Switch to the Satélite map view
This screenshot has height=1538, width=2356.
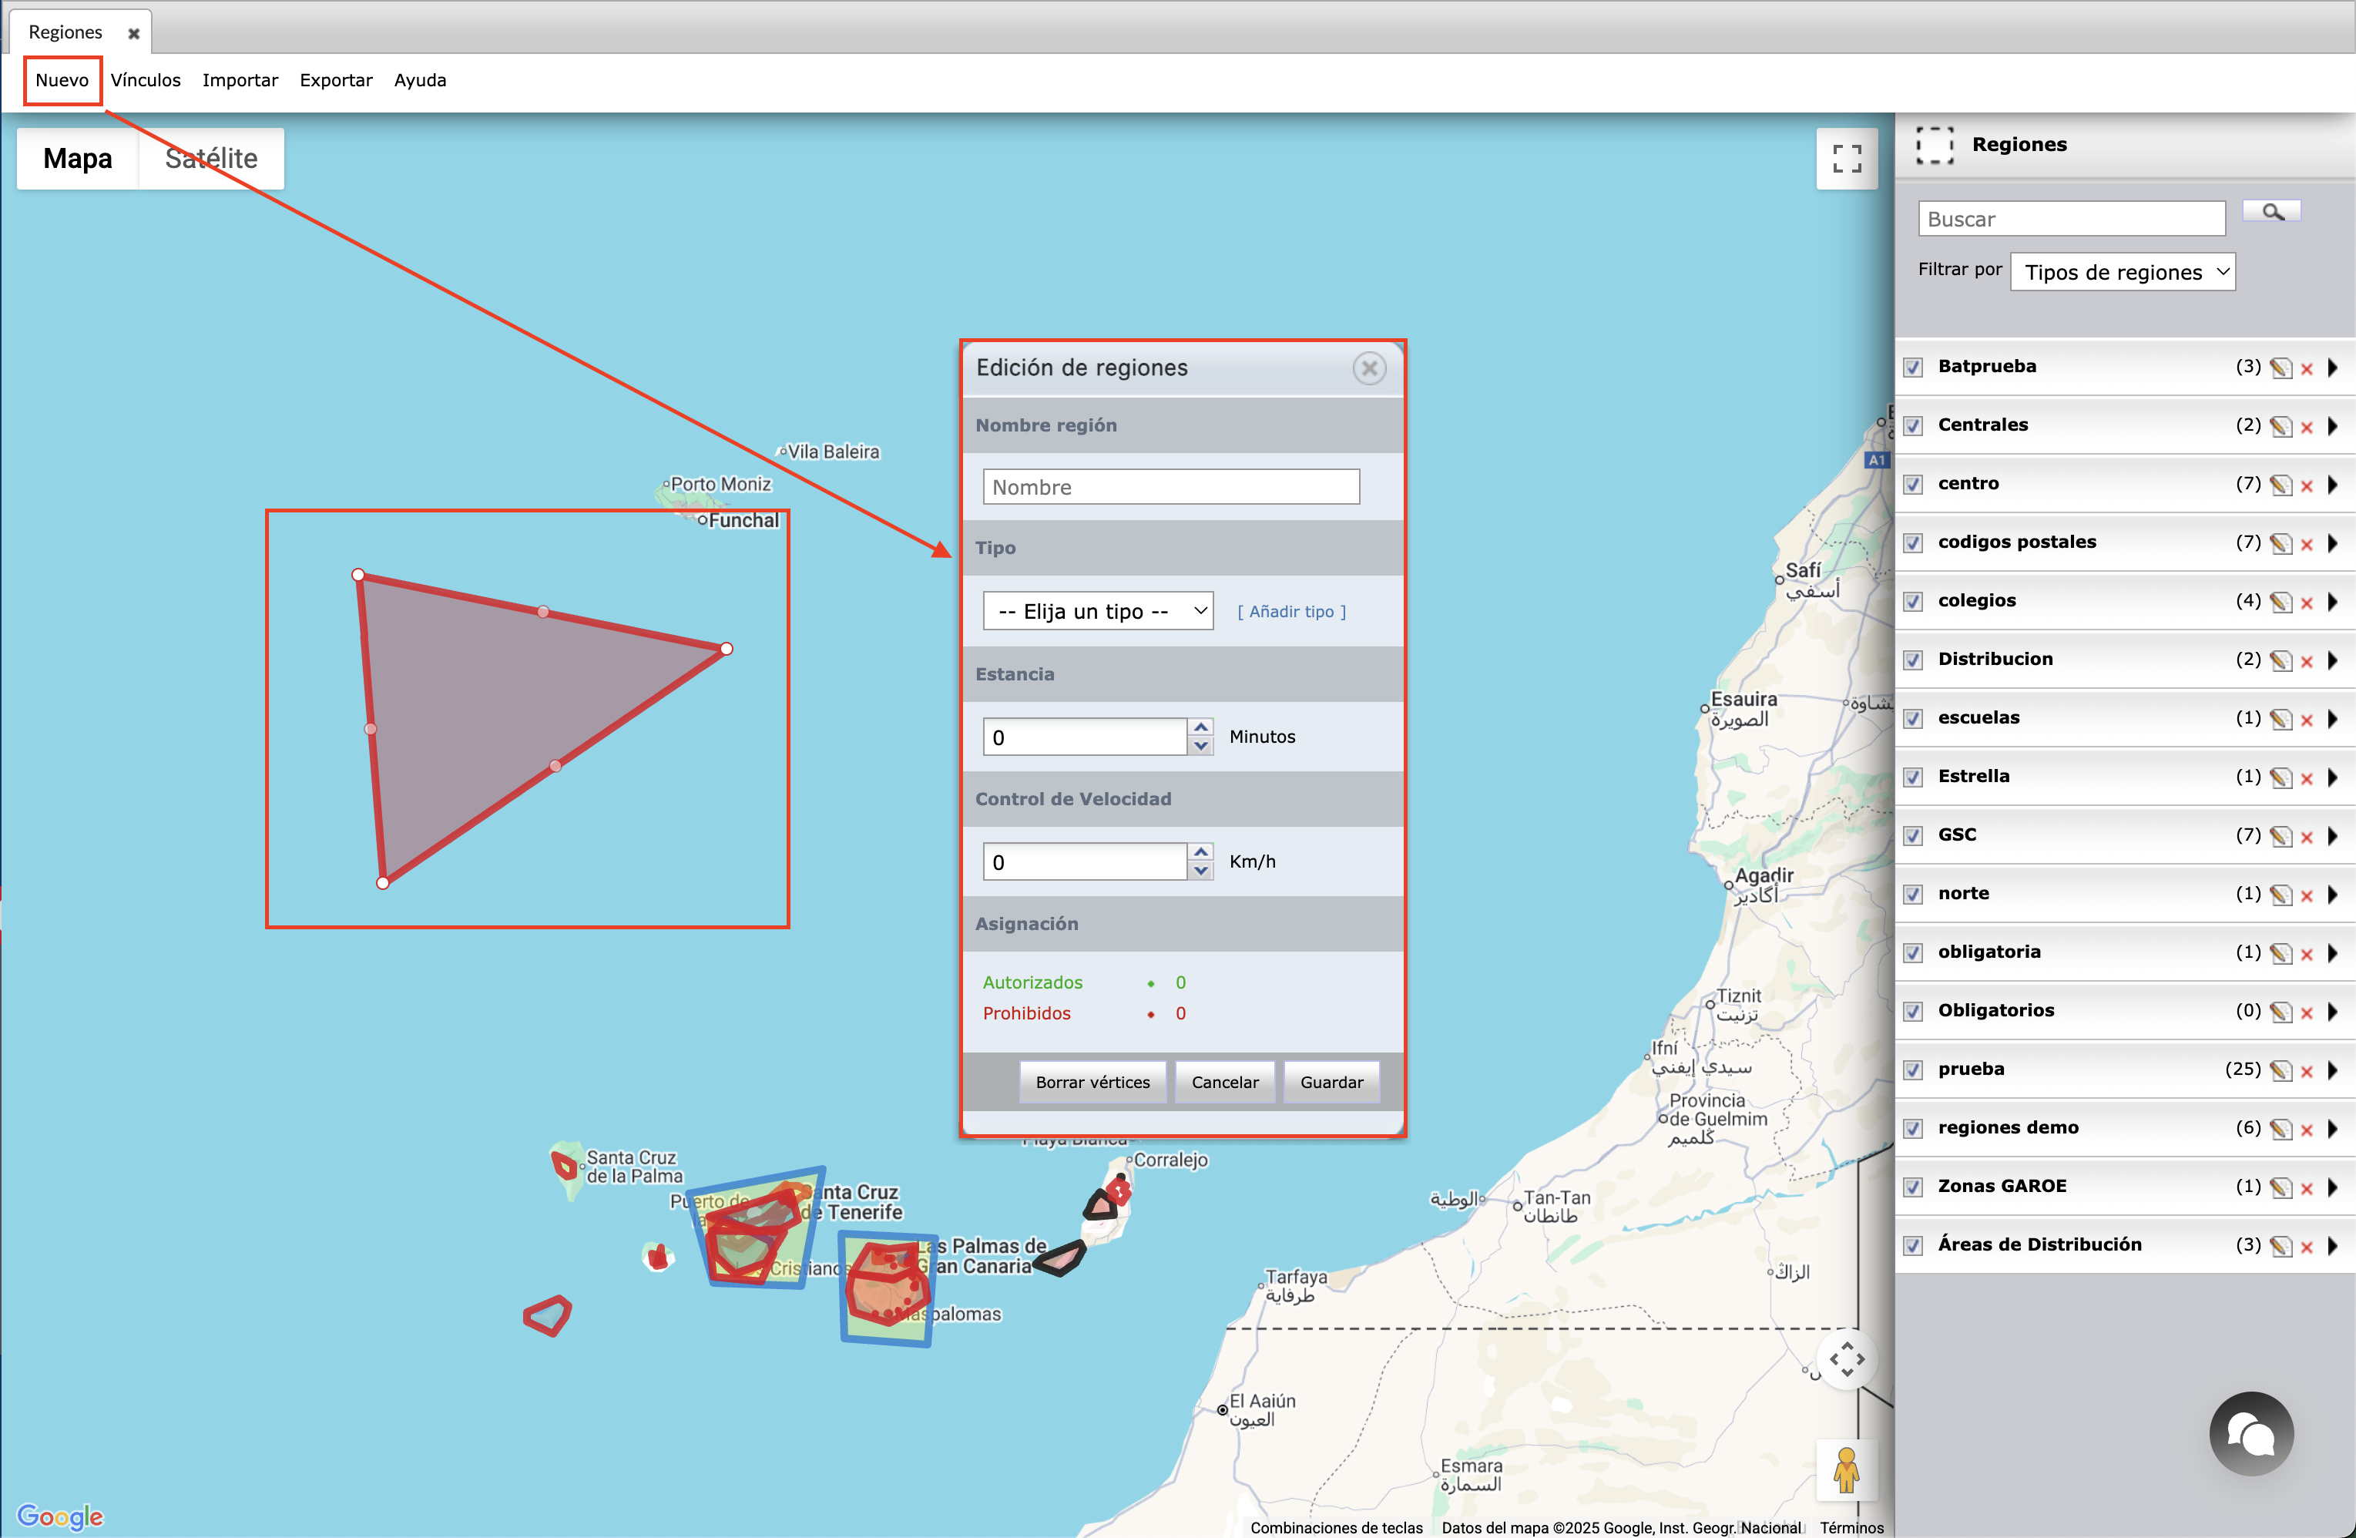click(x=211, y=159)
